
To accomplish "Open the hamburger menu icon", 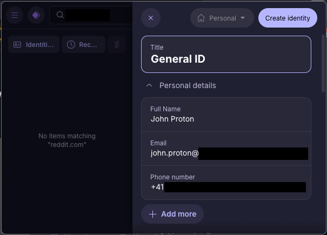I will click(15, 15).
